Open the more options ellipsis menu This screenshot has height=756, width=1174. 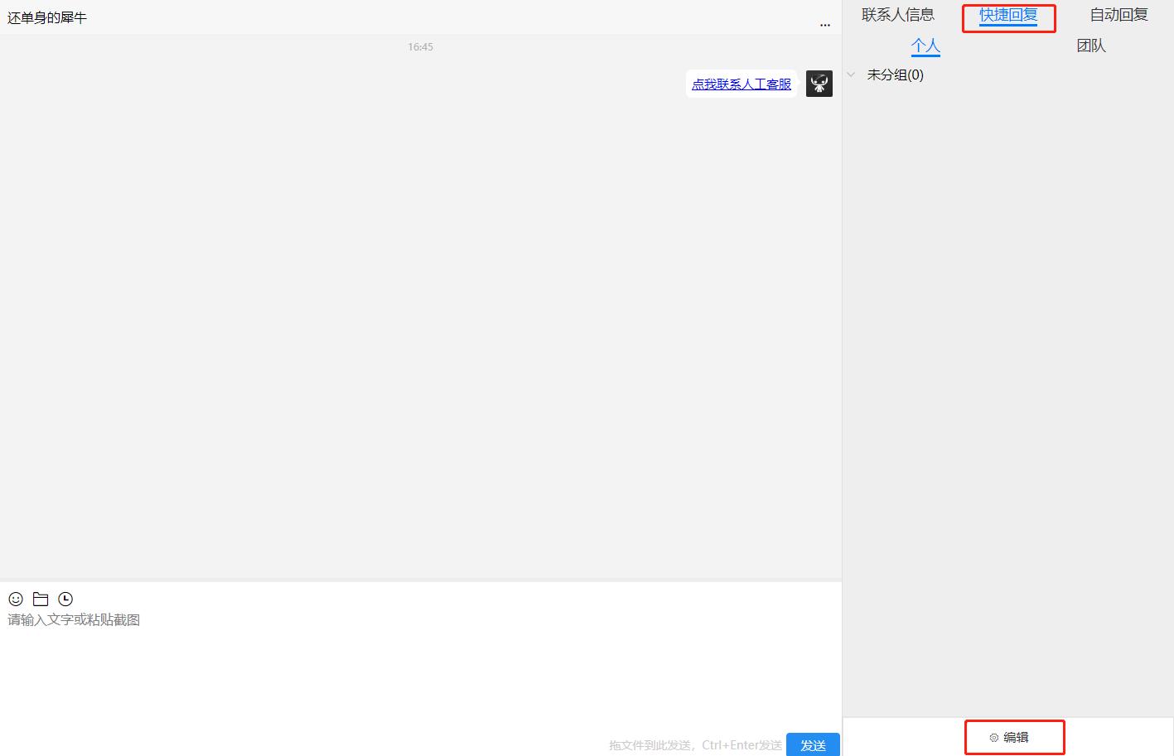click(x=825, y=25)
